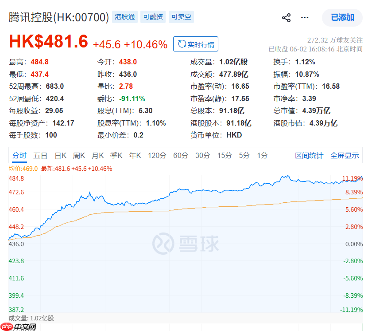368x331 pixels.
Task: Click the 货币单位 value HKD
Action: 234,135
